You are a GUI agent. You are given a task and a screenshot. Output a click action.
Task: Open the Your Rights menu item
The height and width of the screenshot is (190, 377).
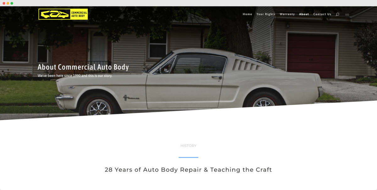coord(266,14)
